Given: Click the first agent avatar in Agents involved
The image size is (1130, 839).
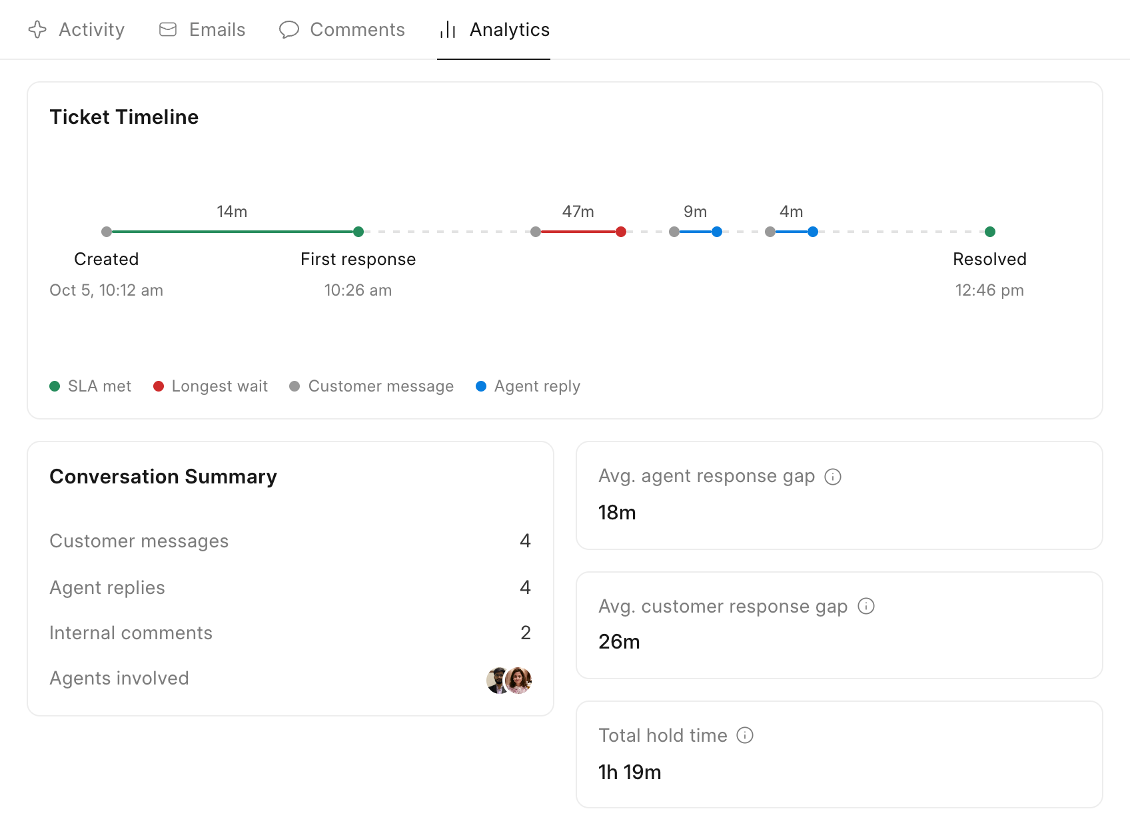Looking at the screenshot, I should 496,680.
